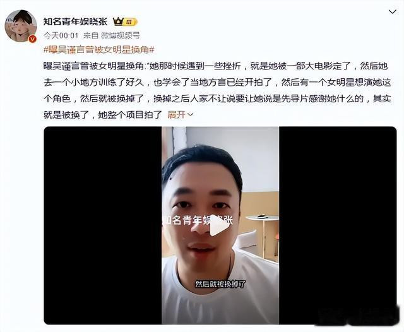Click the yellow level-three badge beside the crown
The width and height of the screenshot is (404, 332).
pos(130,23)
